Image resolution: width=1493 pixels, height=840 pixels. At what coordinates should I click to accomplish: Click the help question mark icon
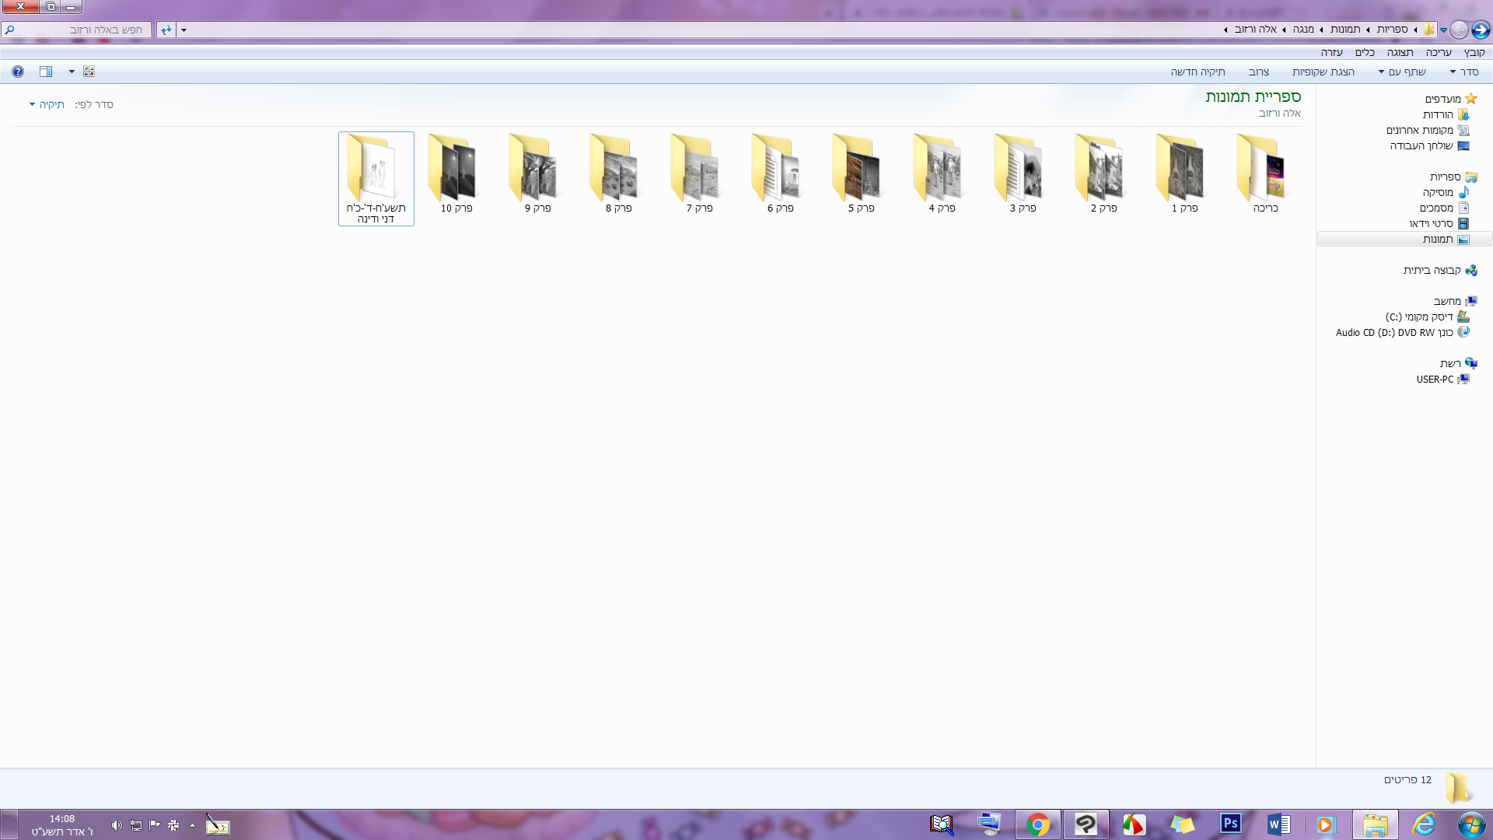tap(17, 72)
